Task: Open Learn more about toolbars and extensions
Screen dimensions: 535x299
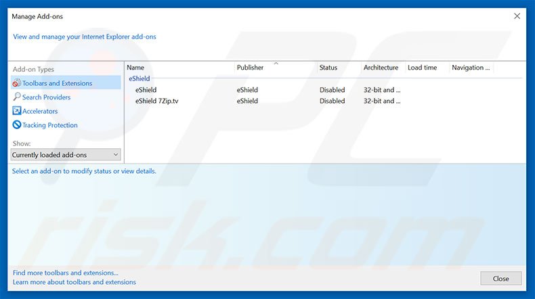Action: tap(74, 282)
